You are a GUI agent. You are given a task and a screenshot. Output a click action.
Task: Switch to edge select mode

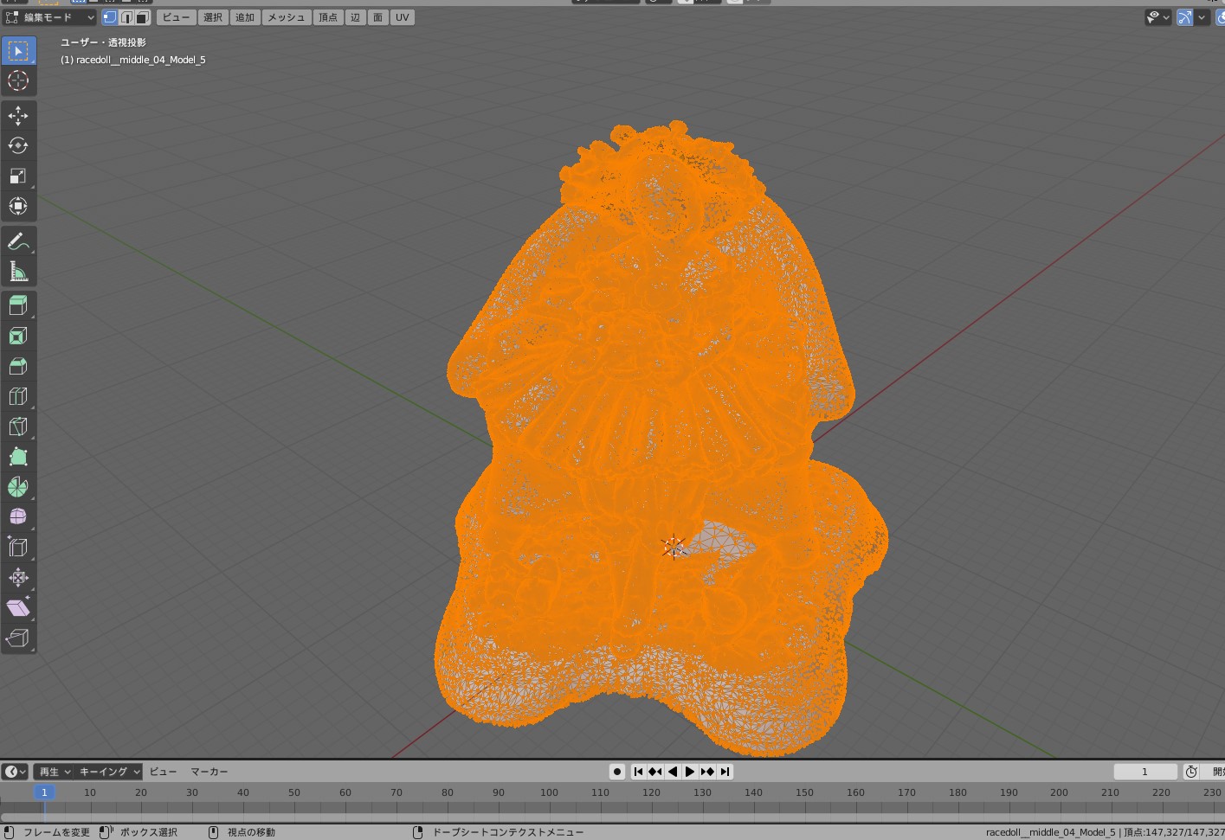tap(126, 17)
